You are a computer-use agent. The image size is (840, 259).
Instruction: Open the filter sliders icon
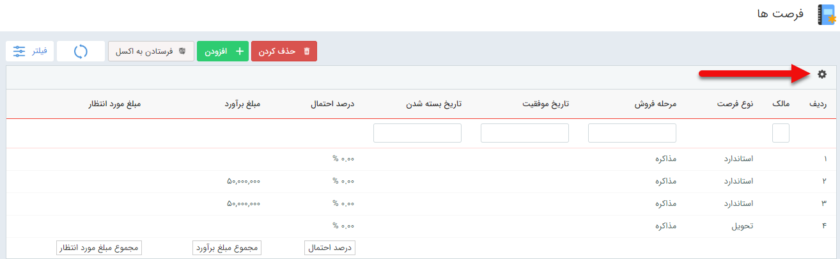(x=19, y=51)
